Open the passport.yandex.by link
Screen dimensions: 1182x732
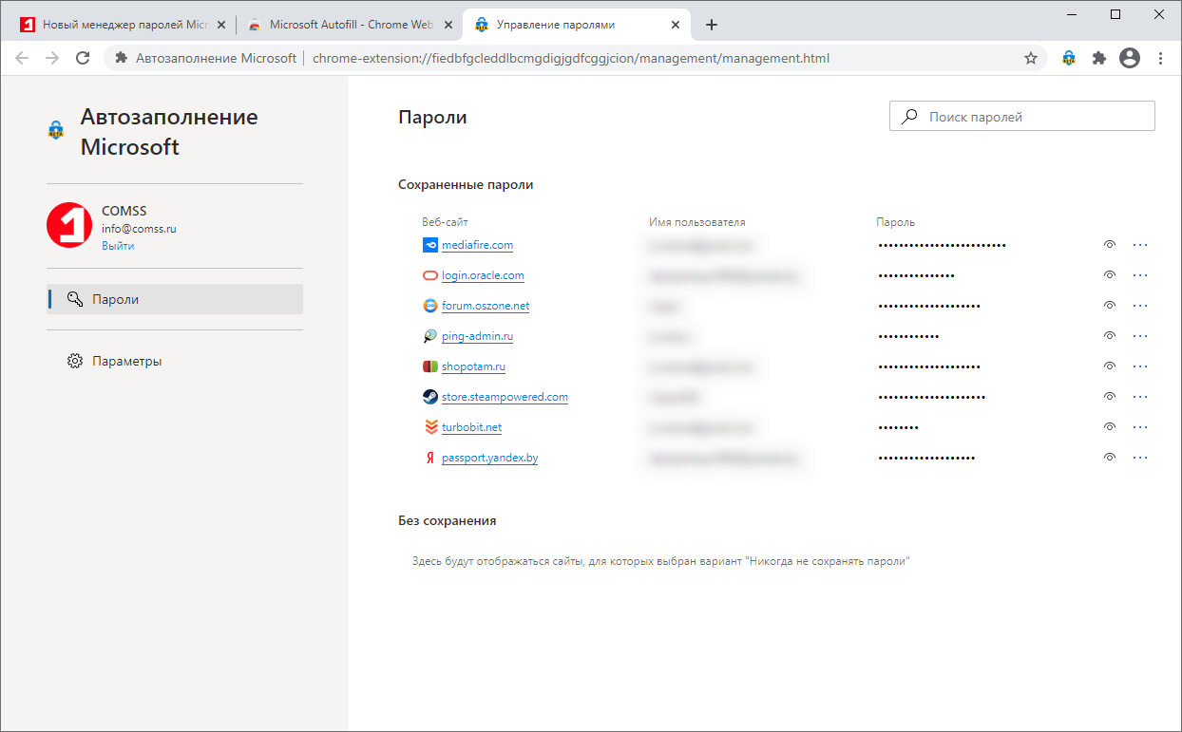tap(489, 458)
